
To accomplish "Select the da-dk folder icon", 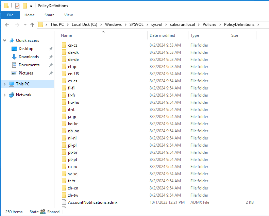I will click(64, 52).
